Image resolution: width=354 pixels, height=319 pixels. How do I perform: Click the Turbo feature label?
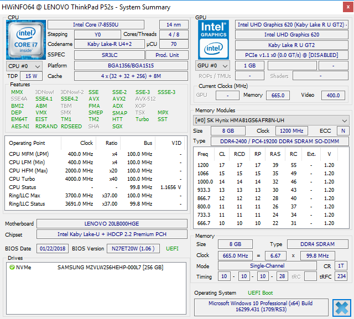point(142,119)
